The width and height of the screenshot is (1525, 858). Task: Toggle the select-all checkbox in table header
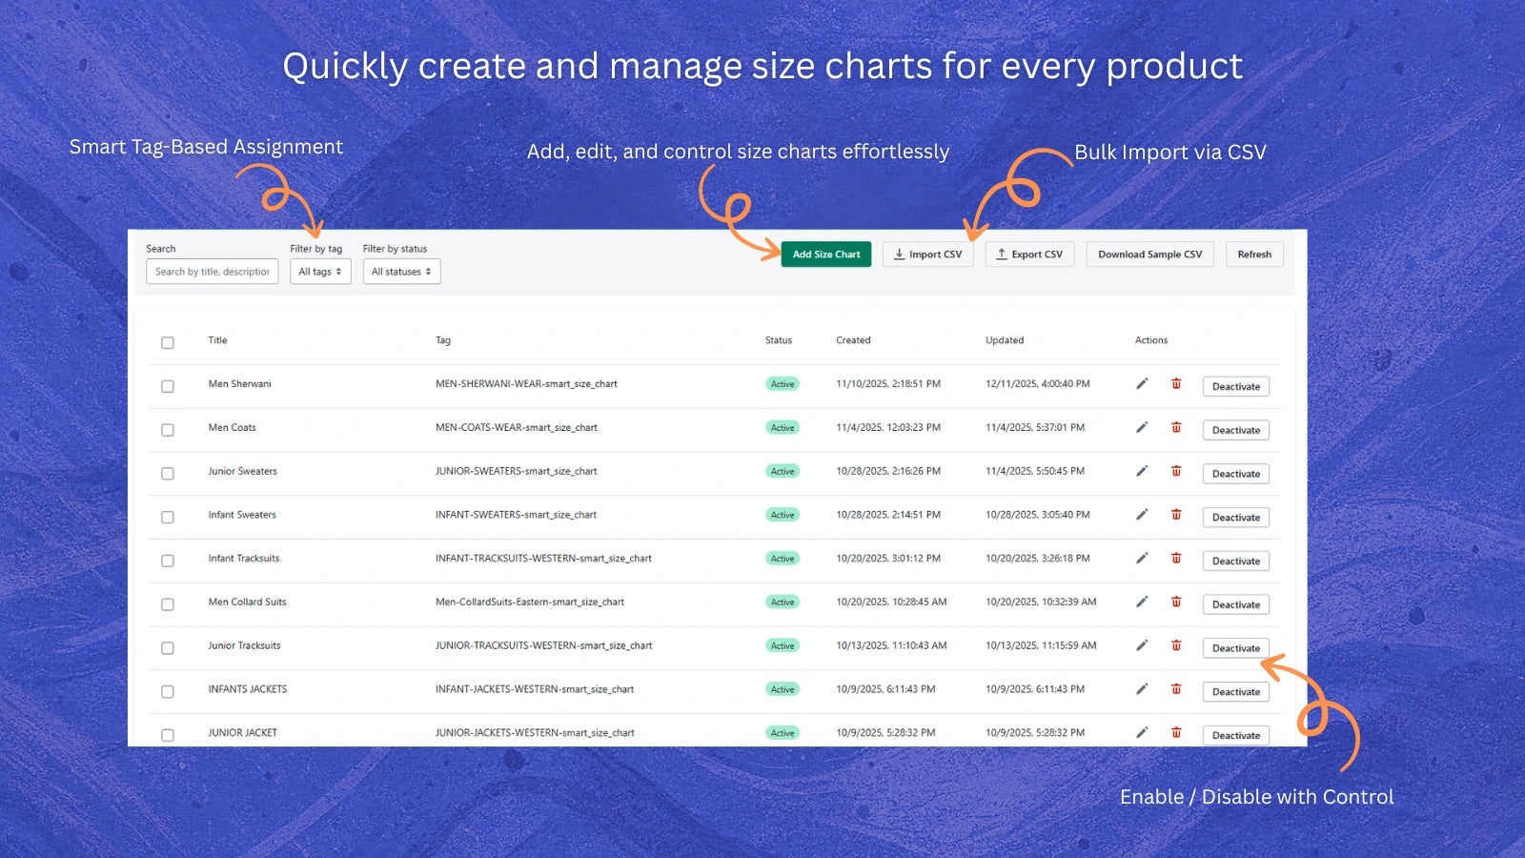168,342
